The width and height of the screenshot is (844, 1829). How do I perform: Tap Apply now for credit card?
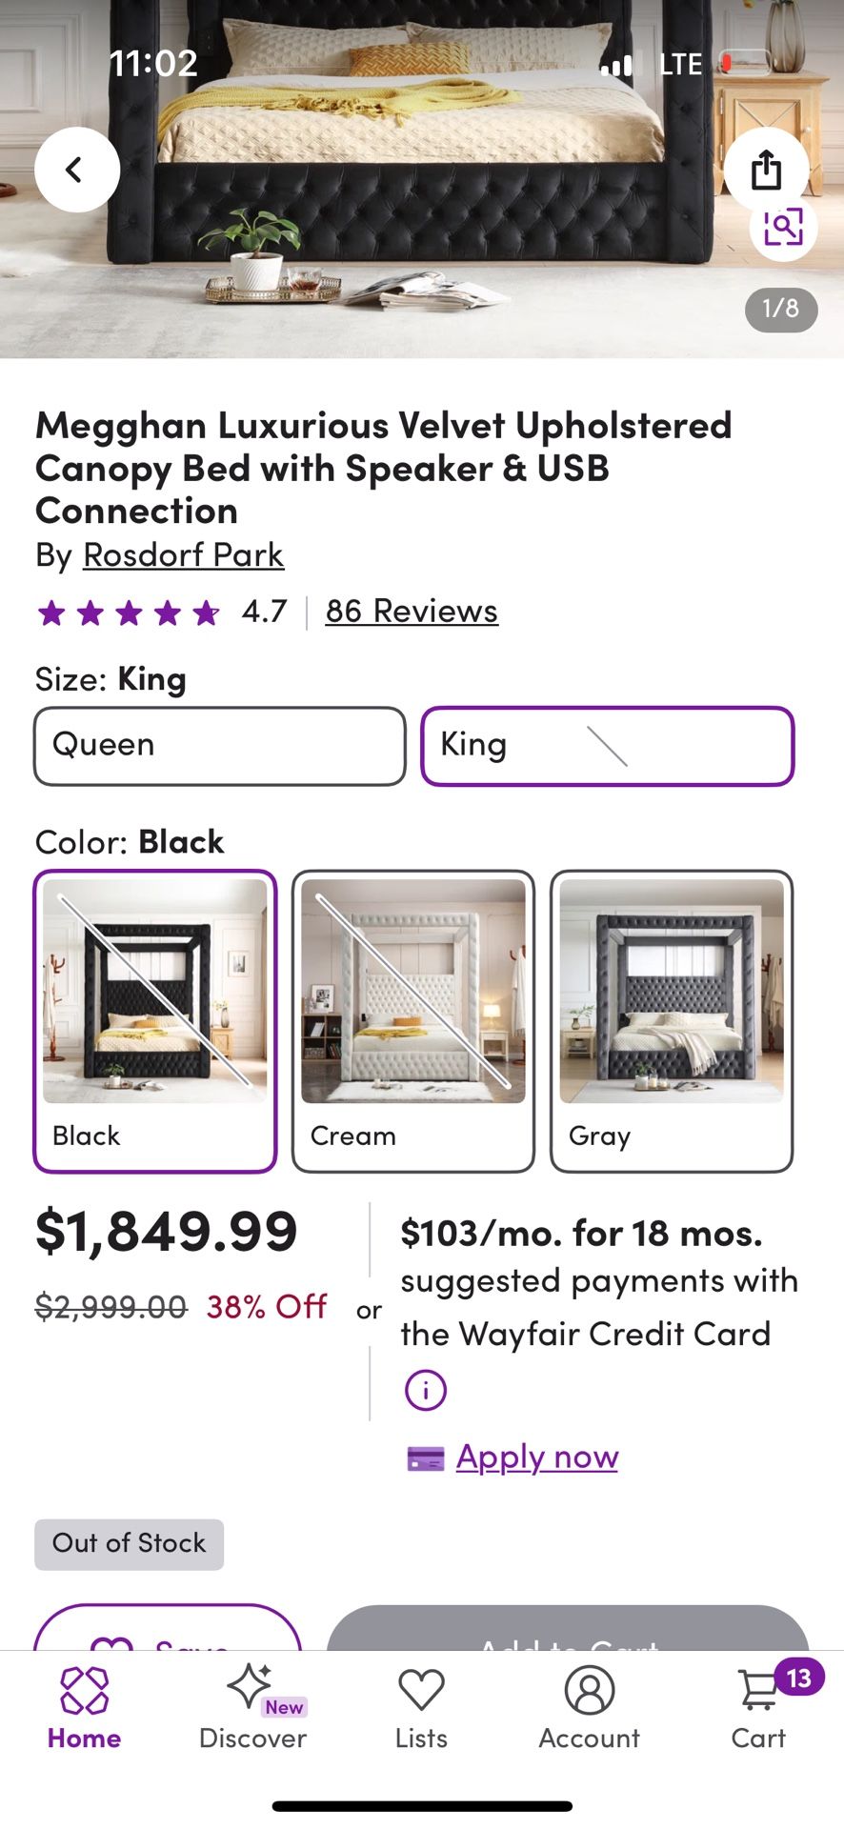point(536,1457)
